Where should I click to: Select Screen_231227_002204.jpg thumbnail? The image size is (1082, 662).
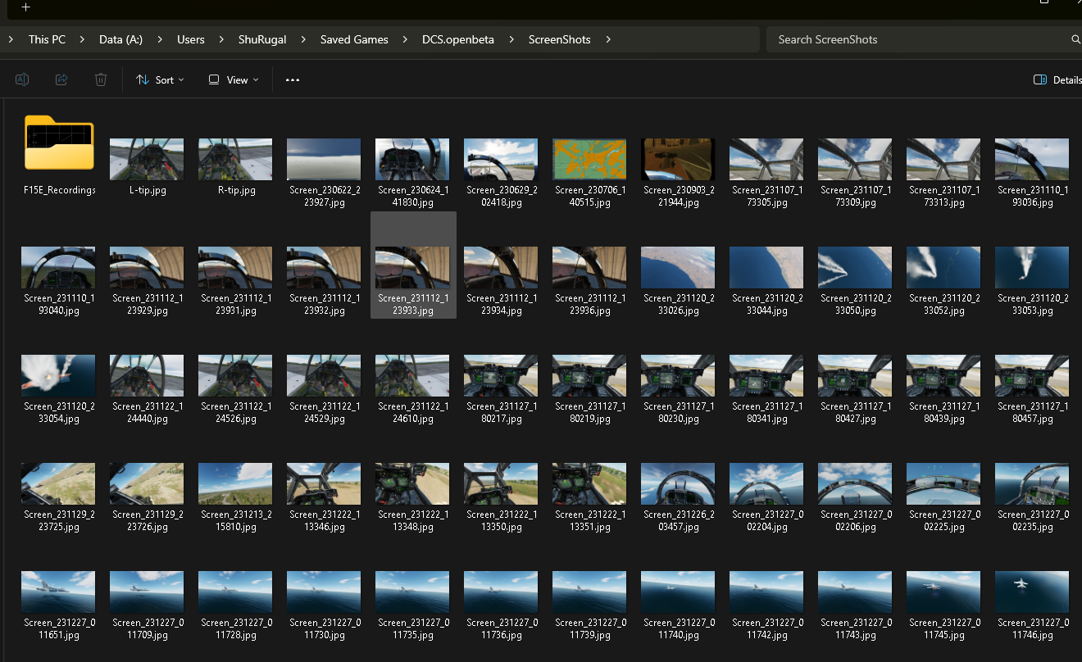pos(766,483)
